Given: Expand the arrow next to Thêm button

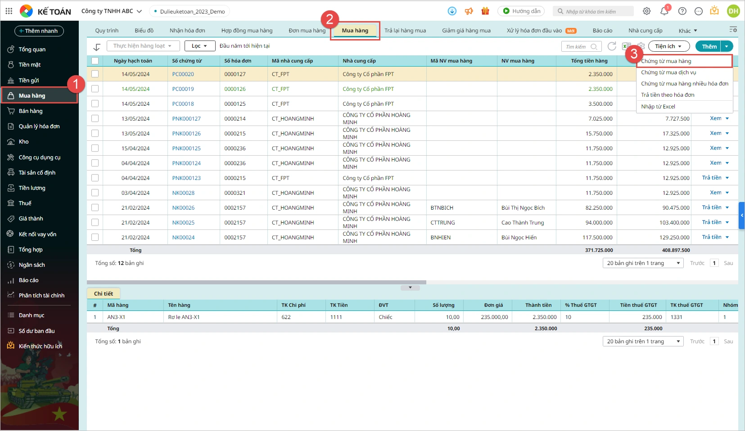Looking at the screenshot, I should tap(727, 46).
